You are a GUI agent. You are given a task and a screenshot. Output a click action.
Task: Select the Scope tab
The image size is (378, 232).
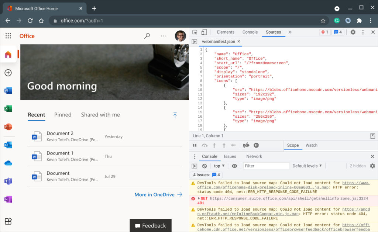click(293, 145)
